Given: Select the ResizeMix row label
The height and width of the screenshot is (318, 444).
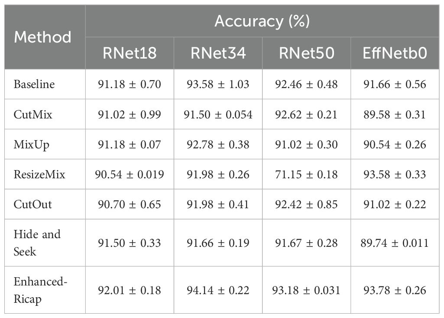Looking at the screenshot, I should tap(39, 174).
